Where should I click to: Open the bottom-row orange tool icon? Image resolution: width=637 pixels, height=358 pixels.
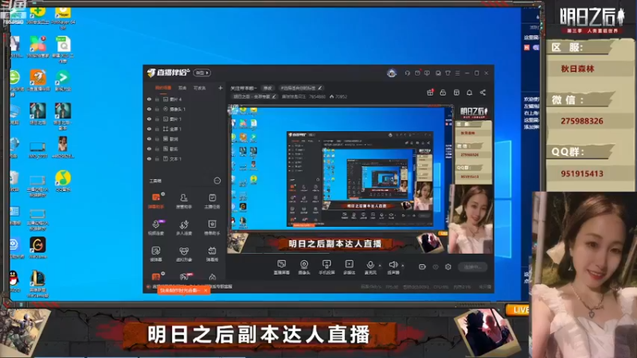(x=156, y=277)
